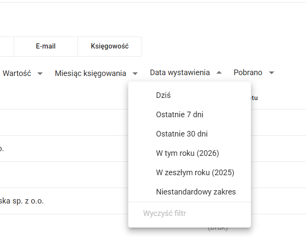Viewport: 306px width, 237px height.
Task: Click the Data wystawienia filter label
Action: (x=180, y=73)
